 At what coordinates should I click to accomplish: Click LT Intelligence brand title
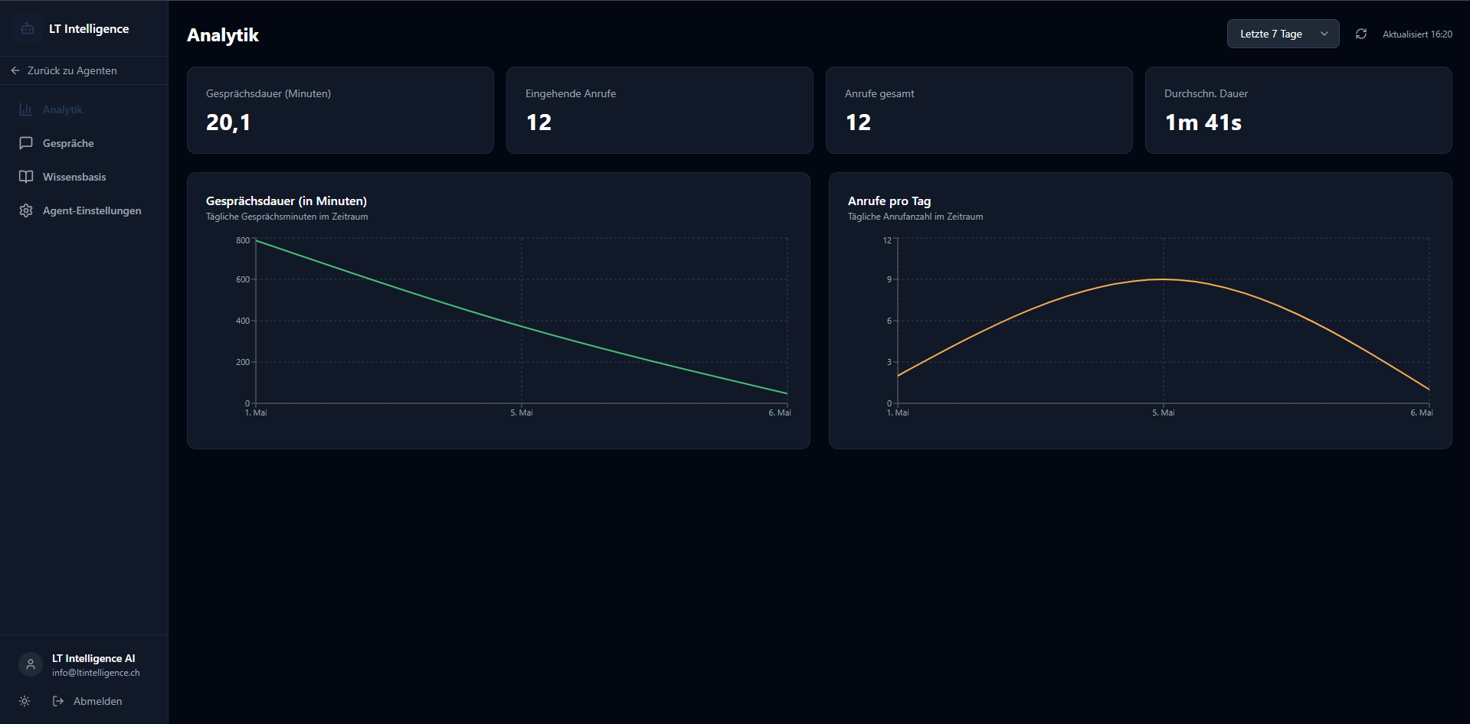click(89, 29)
